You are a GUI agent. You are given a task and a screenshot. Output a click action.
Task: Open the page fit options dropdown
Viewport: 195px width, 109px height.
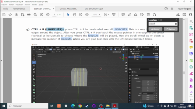point(106,15)
